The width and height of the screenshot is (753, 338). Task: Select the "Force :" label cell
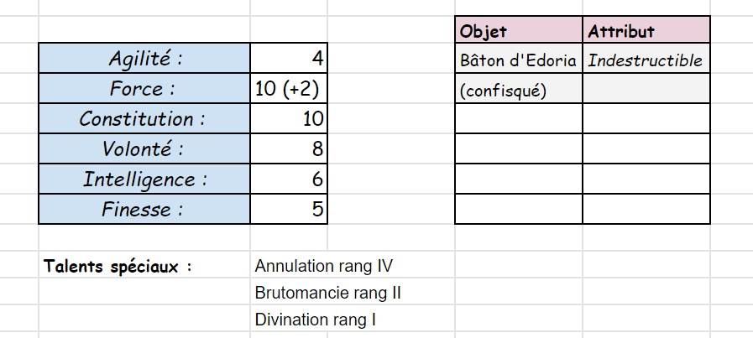click(144, 89)
